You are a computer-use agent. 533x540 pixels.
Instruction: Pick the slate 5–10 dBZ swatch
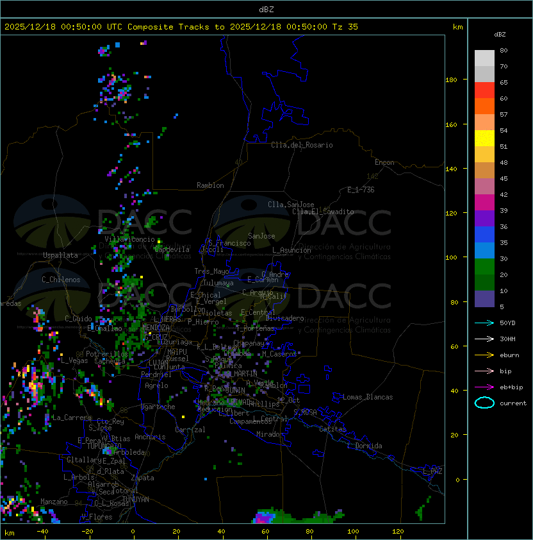(x=484, y=299)
